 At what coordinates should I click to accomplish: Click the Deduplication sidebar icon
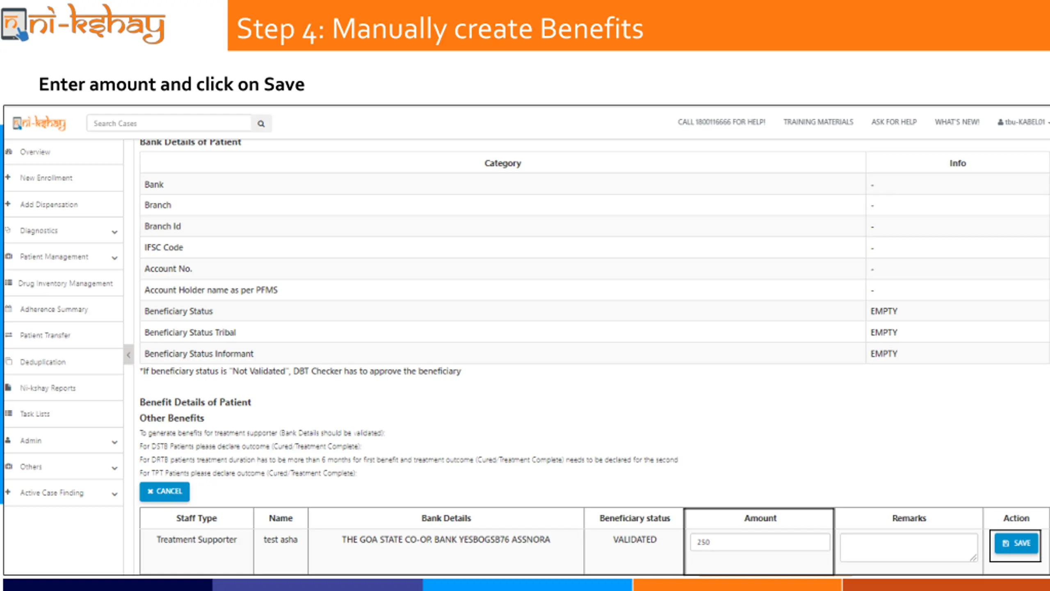[9, 361]
